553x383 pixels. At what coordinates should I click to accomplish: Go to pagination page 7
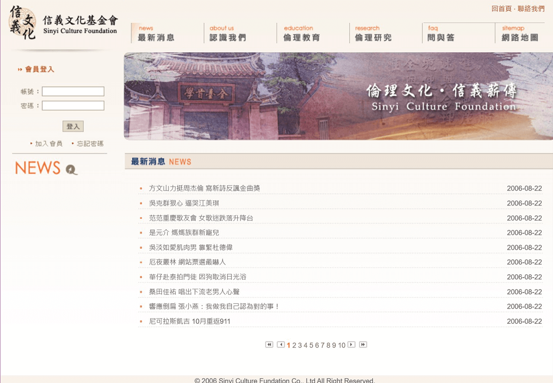[x=322, y=345]
